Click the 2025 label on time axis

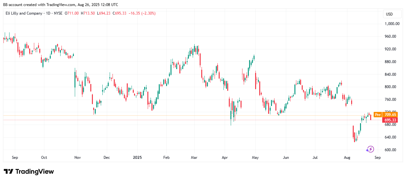[x=137, y=157]
